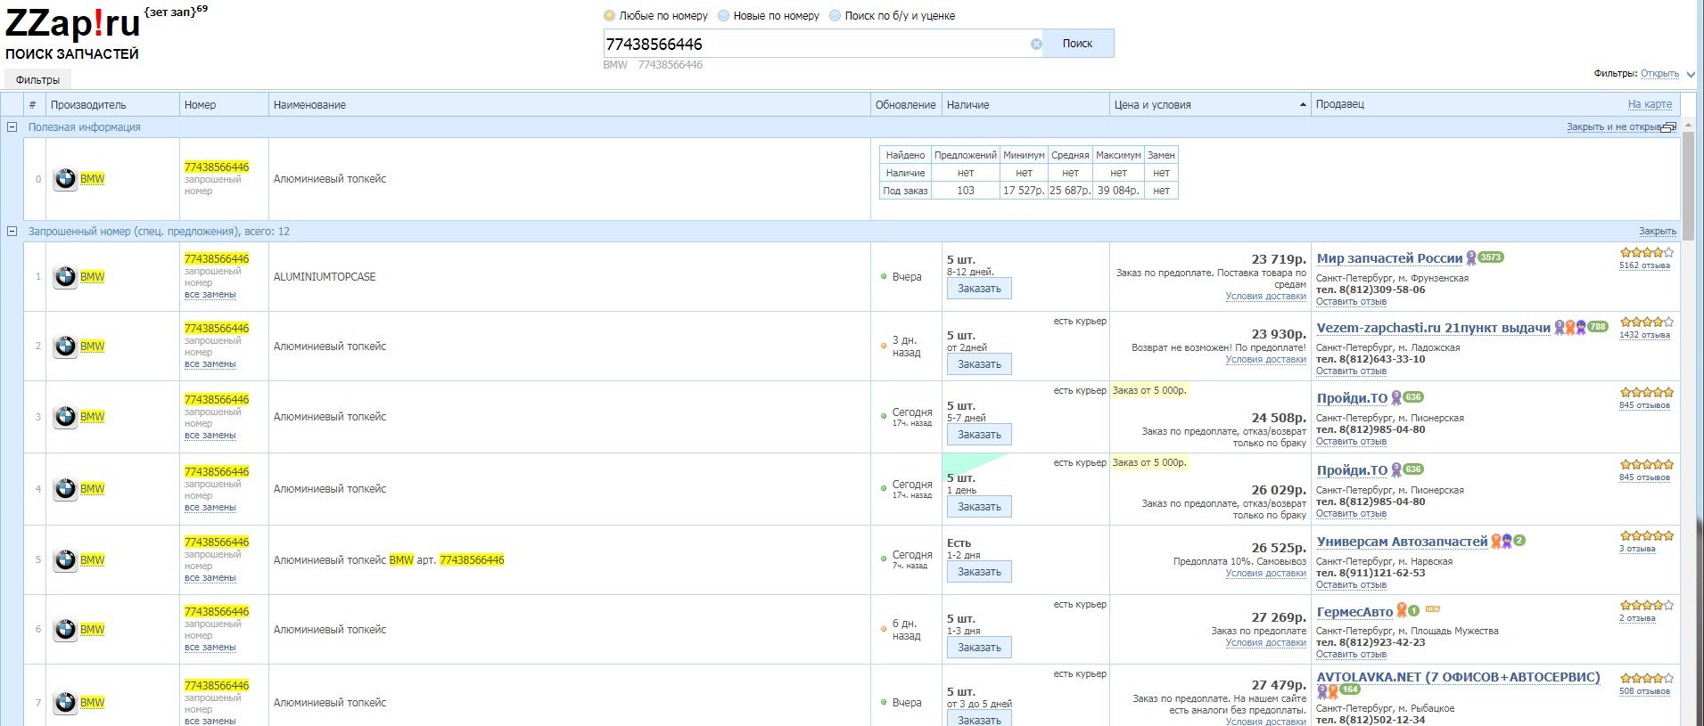Viewport: 1704px width, 726px height.
Task: Open the Фильтры tab
Action: [37, 80]
